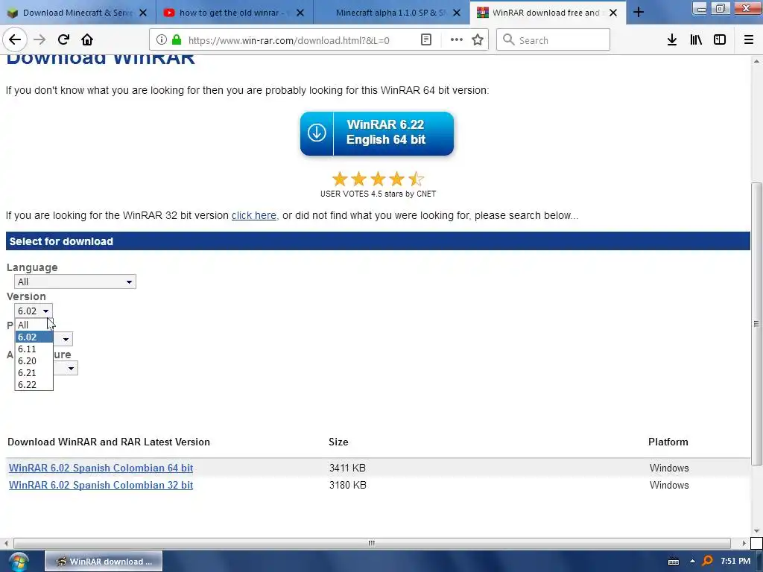Click the horizontal page scrollbar thumb
Screen dimensions: 763x572
(x=372, y=543)
